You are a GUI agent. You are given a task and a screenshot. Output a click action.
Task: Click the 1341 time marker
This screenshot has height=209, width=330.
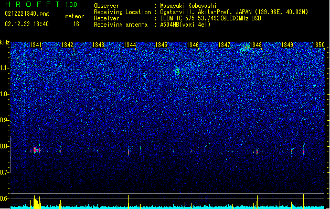pyautogui.click(x=36, y=45)
